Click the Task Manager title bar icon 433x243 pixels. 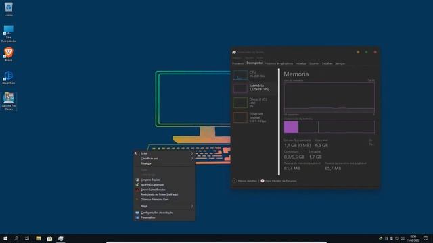tap(234, 52)
